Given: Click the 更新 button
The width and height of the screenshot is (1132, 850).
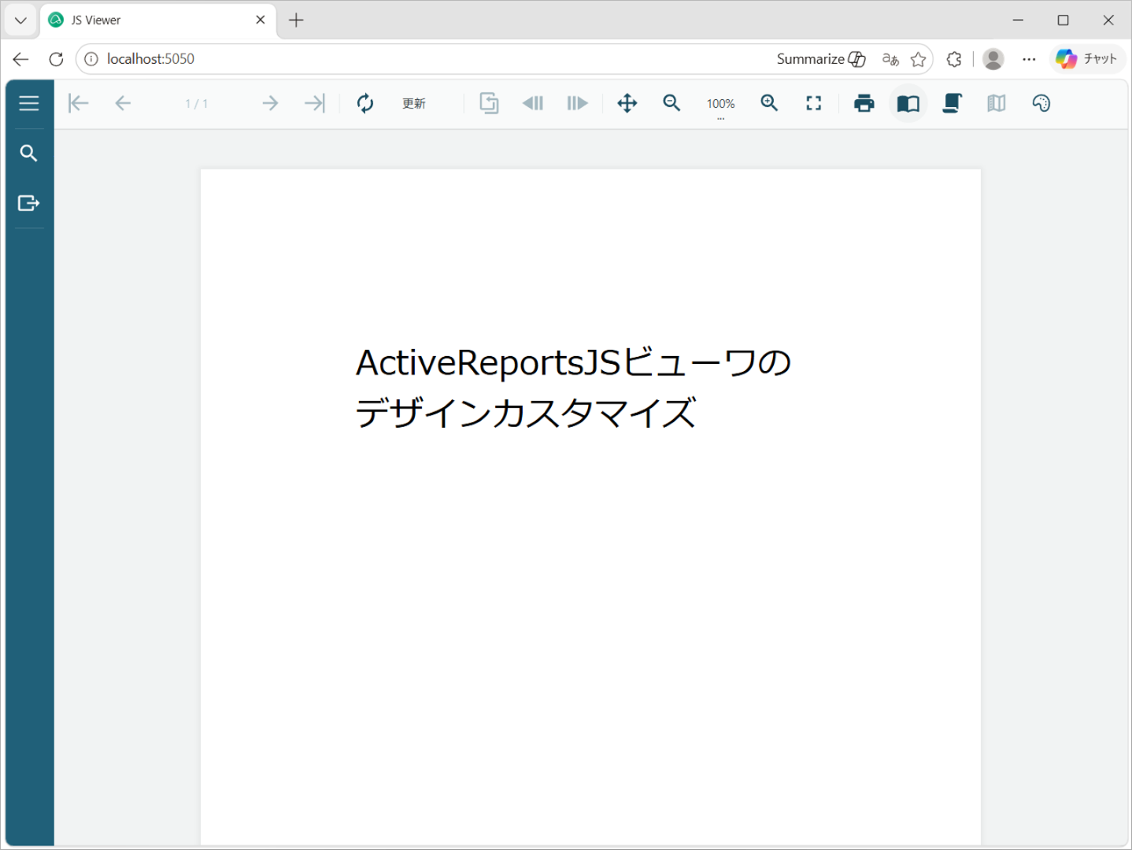Looking at the screenshot, I should pos(414,104).
